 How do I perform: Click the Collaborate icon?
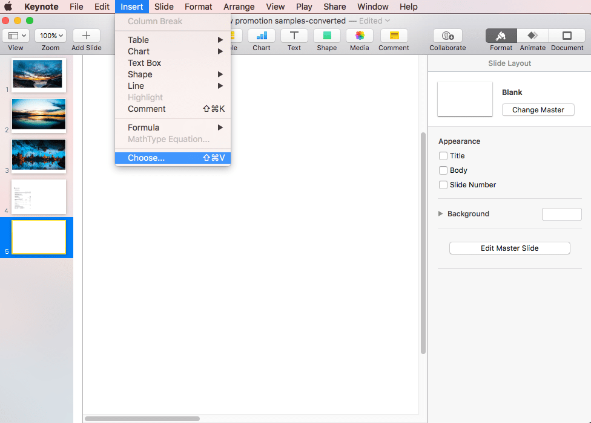447,36
